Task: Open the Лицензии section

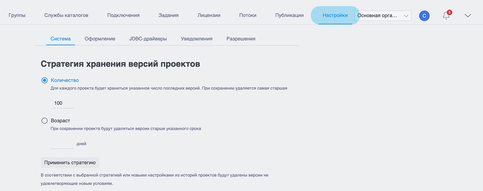Action: coord(209,15)
